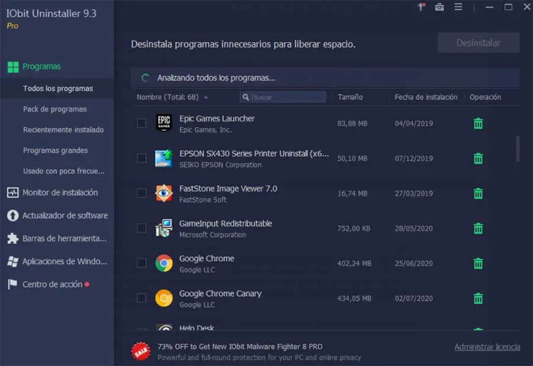Image resolution: width=533 pixels, height=366 pixels.
Task: Click the FastStone Soft publisher text
Action: pos(203,200)
